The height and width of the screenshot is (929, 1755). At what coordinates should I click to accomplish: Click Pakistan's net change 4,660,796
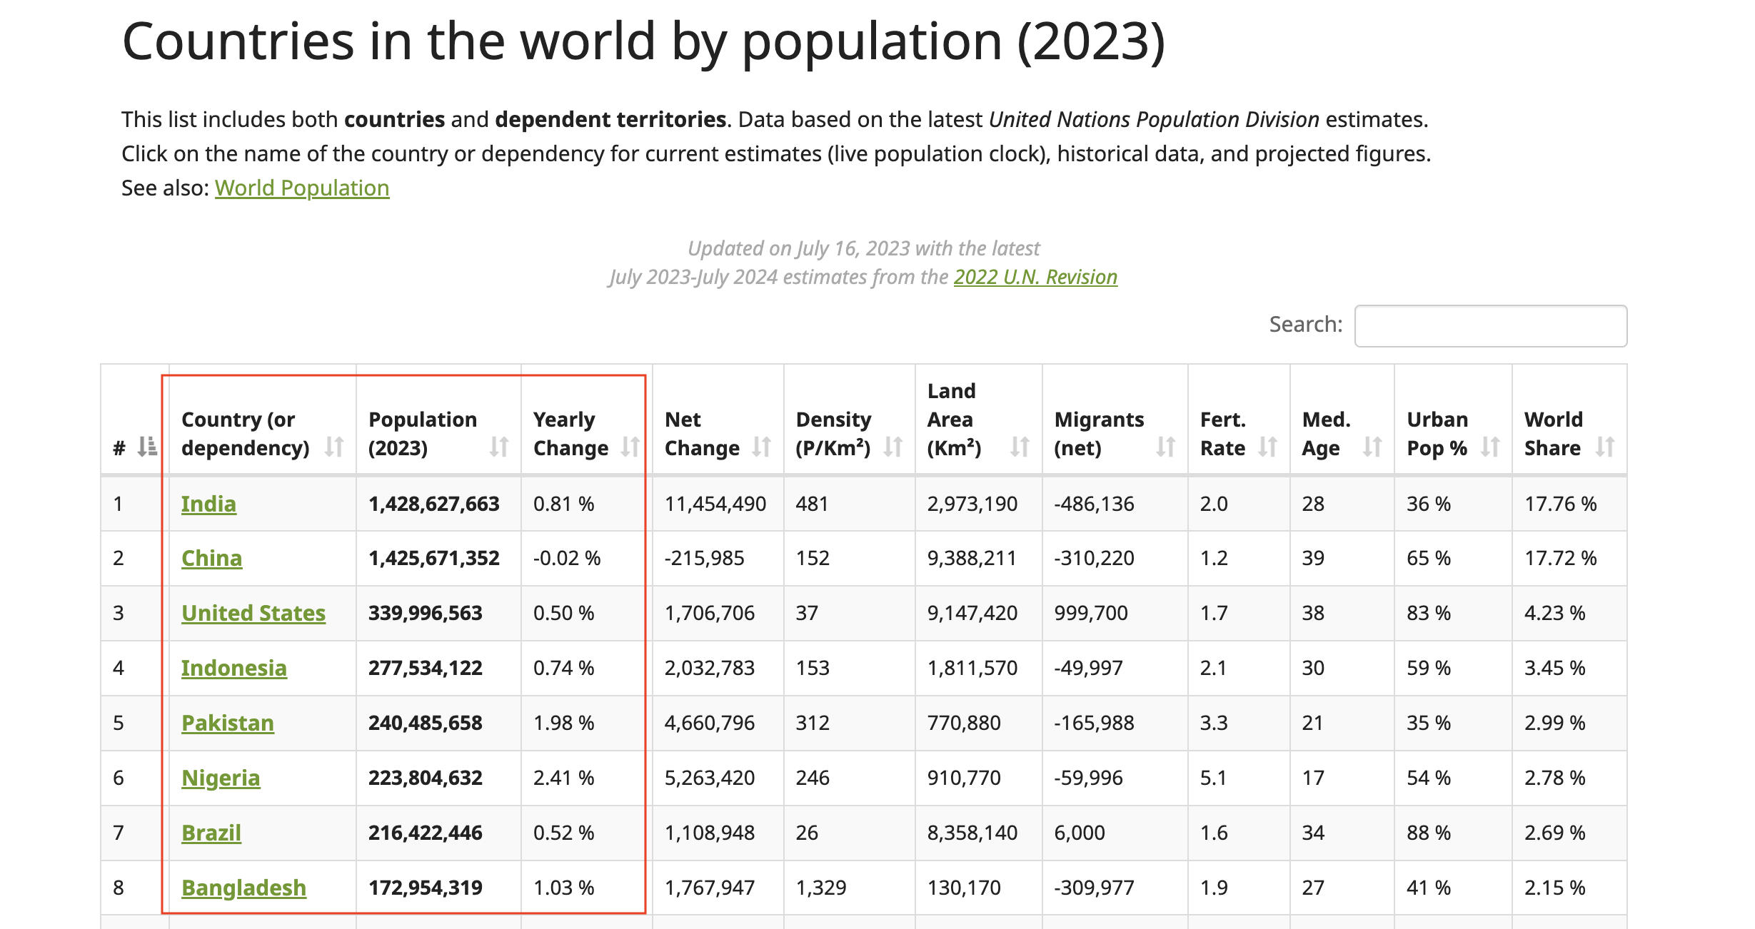pyautogui.click(x=710, y=723)
